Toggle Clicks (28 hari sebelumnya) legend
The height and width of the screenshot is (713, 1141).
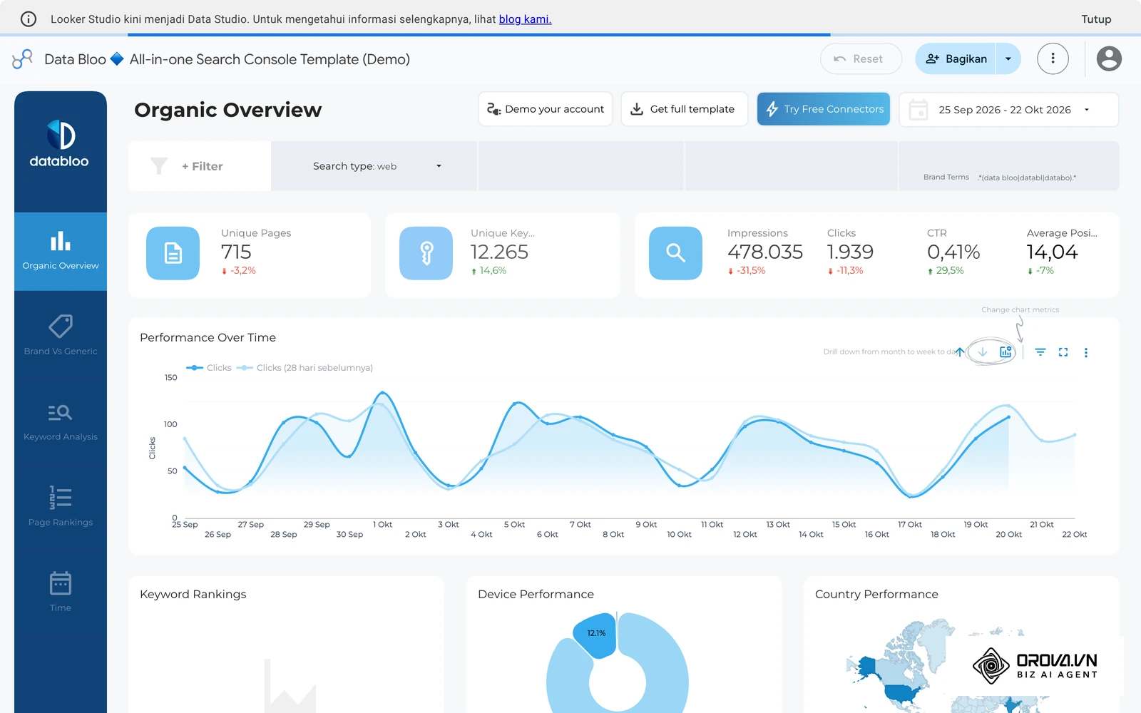[x=305, y=368]
